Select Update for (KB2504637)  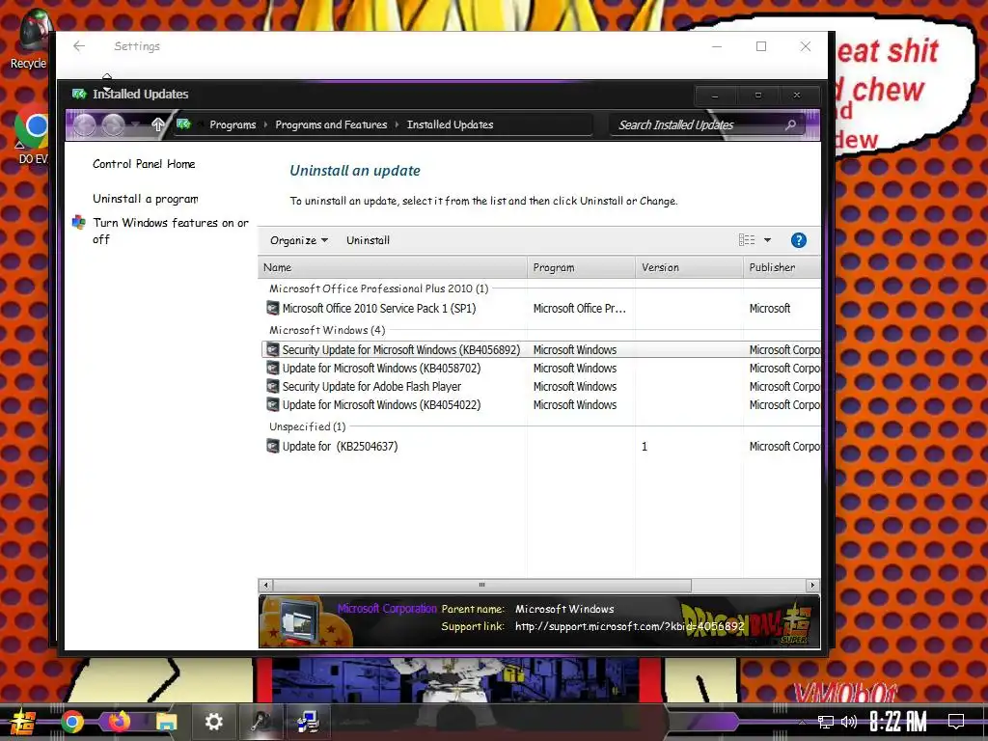coord(340,446)
